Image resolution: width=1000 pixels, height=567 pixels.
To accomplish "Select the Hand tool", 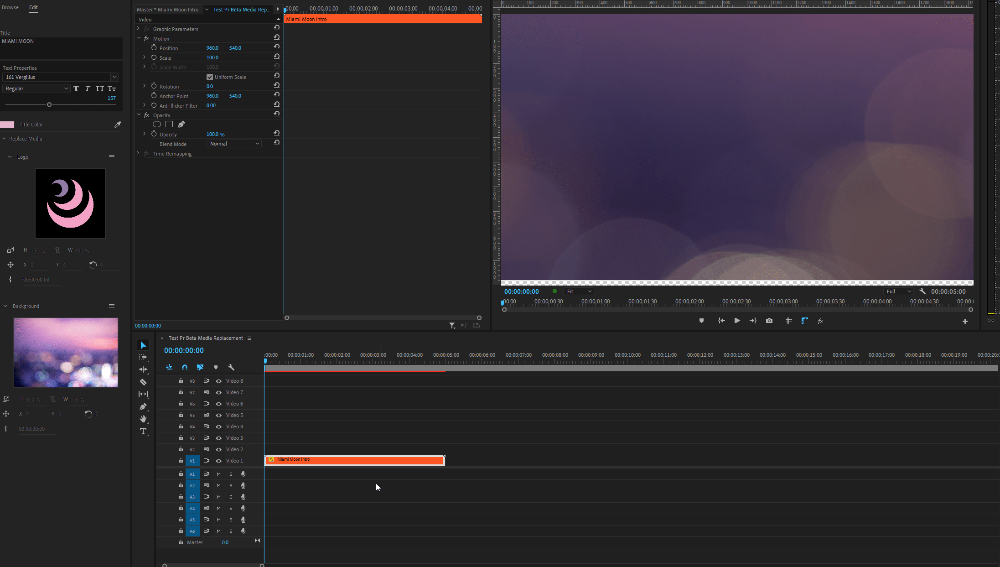I will tap(143, 419).
